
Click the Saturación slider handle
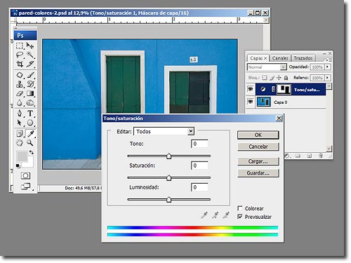tap(169, 178)
